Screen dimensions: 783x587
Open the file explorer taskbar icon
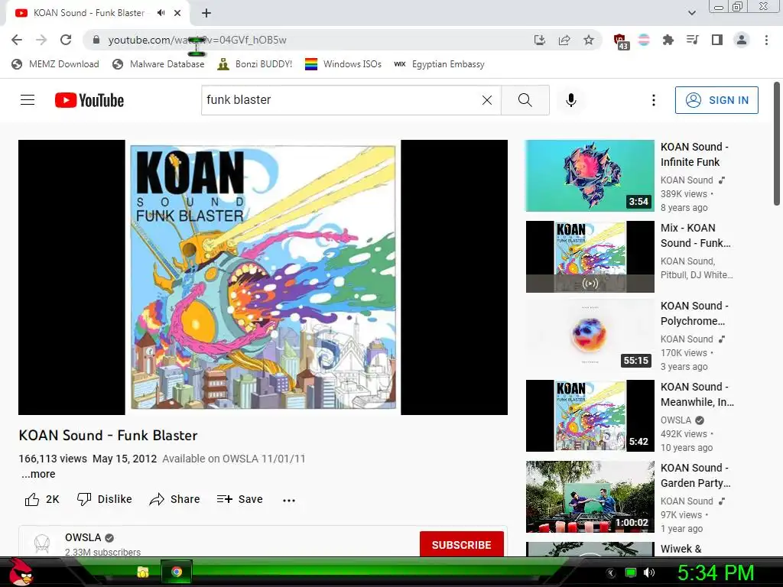click(143, 572)
